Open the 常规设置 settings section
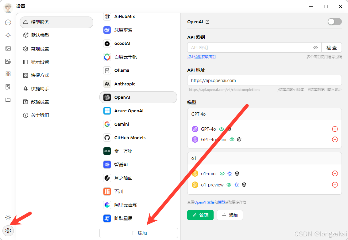348x240 pixels. click(x=56, y=49)
